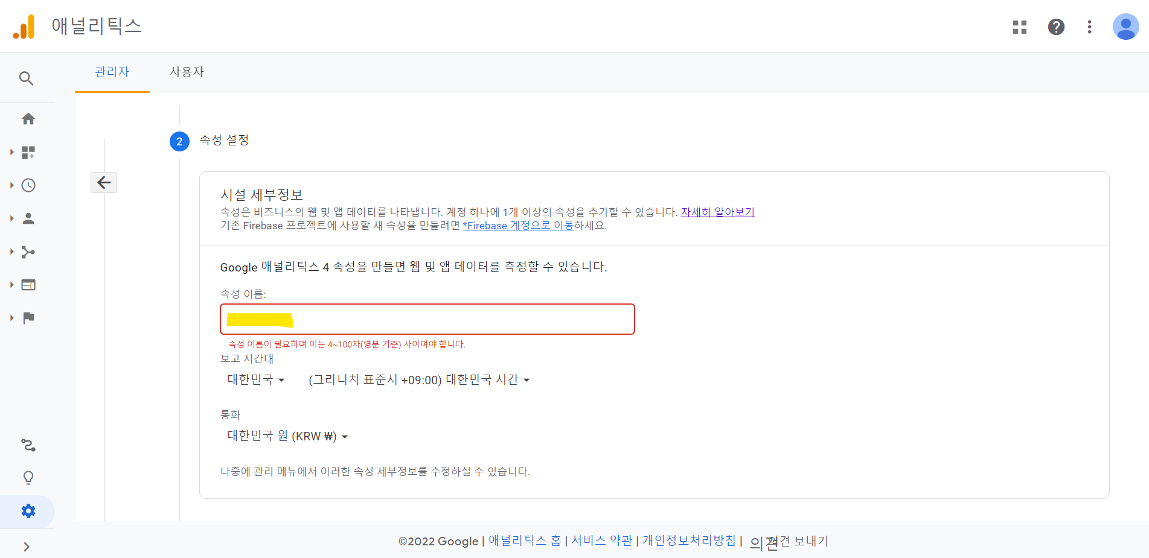Expand the Acquisition section arrow
The image size is (1149, 558).
[x=12, y=252]
